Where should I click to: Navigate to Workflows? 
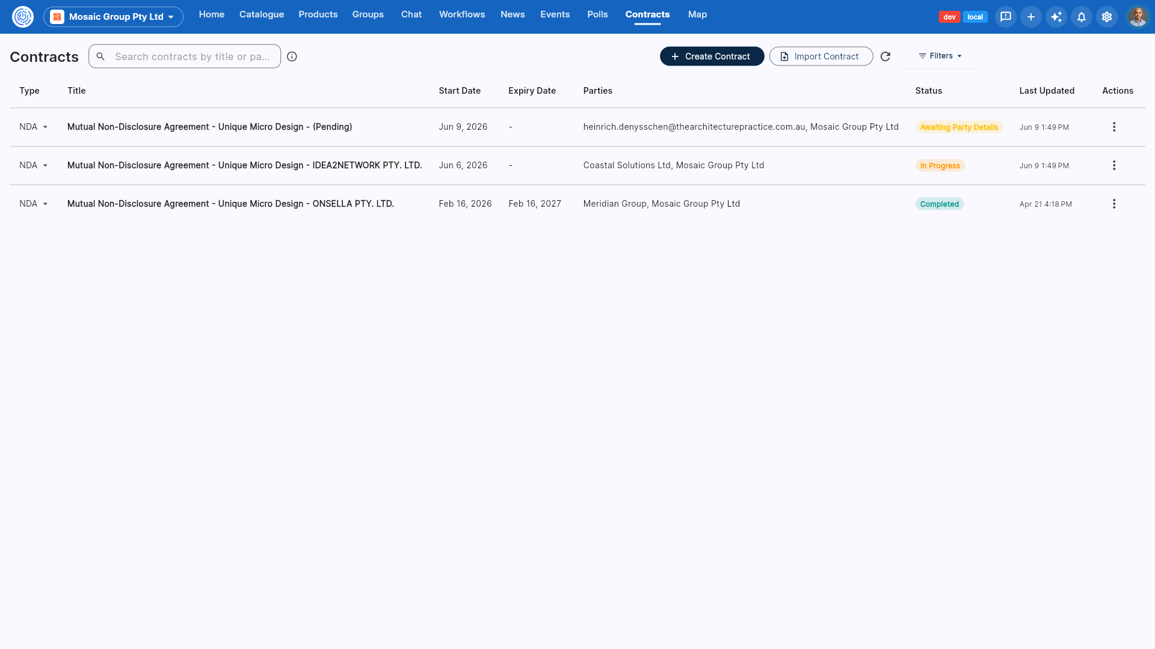point(461,14)
